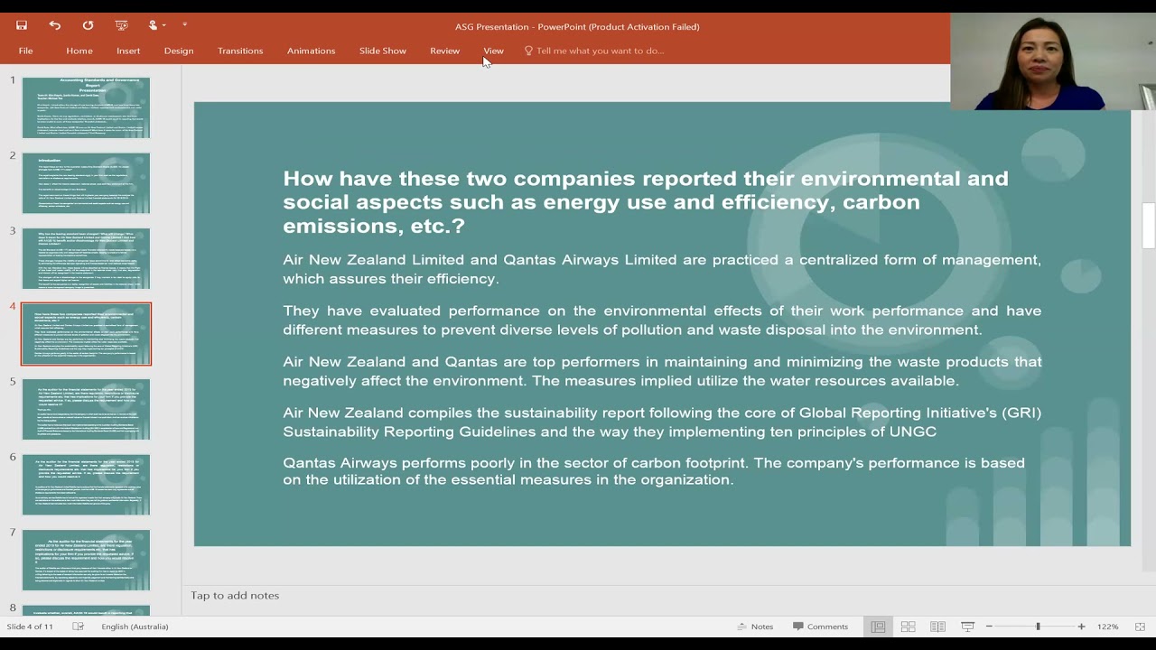Select slide 2 Introduction thumbnail
This screenshot has width=1156, height=650.
(87, 183)
